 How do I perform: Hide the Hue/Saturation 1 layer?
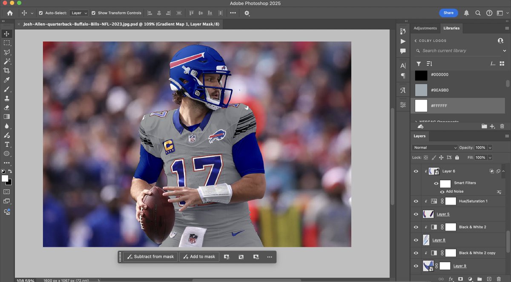pos(416,201)
